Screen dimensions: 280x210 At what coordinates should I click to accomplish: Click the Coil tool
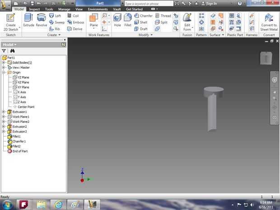tap(73, 16)
